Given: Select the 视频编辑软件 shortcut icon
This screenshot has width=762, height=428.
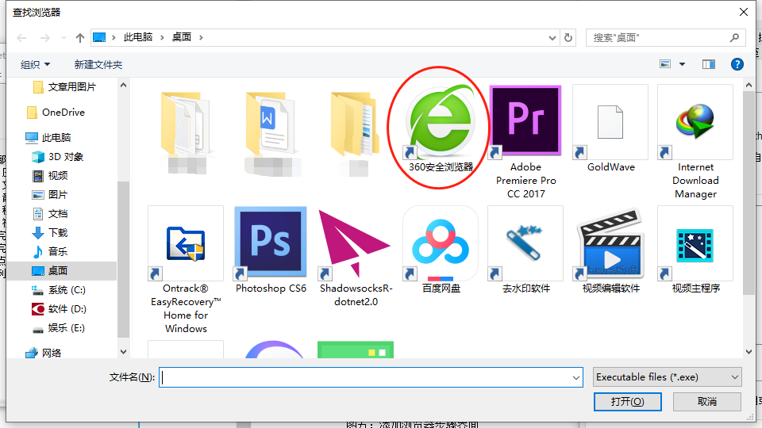Looking at the screenshot, I should pos(610,243).
